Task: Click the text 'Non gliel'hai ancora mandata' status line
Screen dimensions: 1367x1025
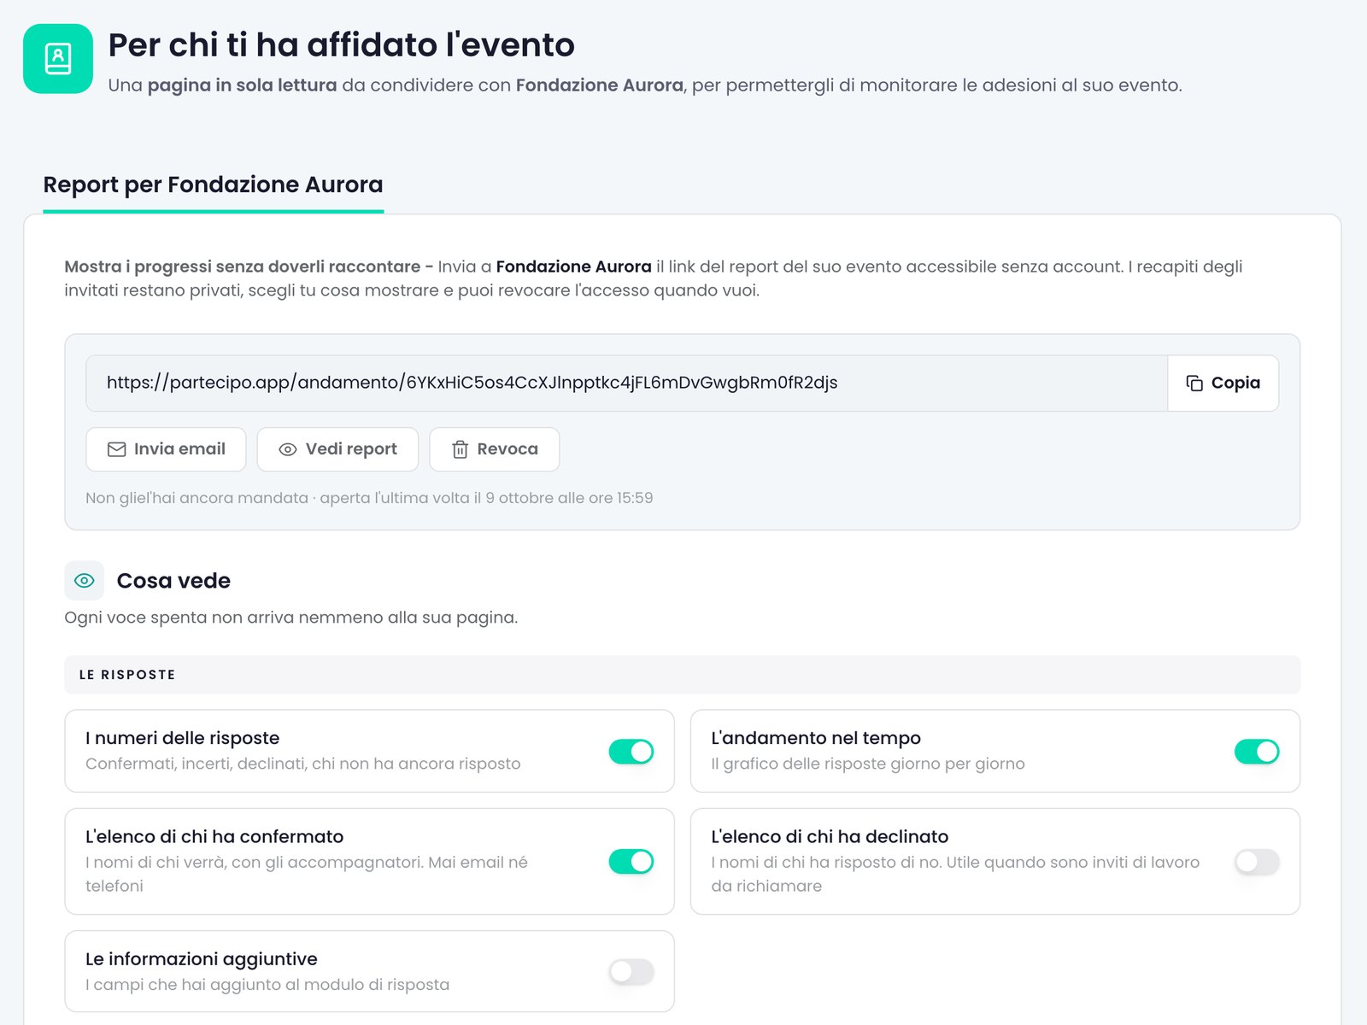Action: 197,498
